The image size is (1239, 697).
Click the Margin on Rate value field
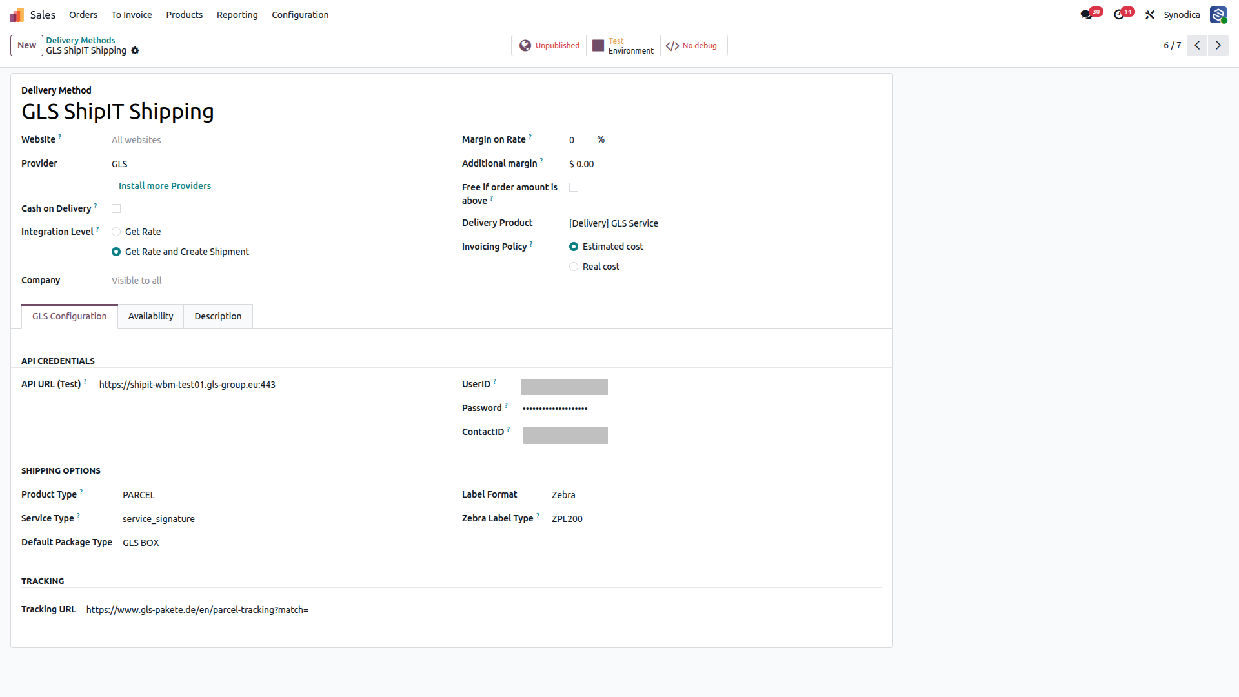point(579,140)
